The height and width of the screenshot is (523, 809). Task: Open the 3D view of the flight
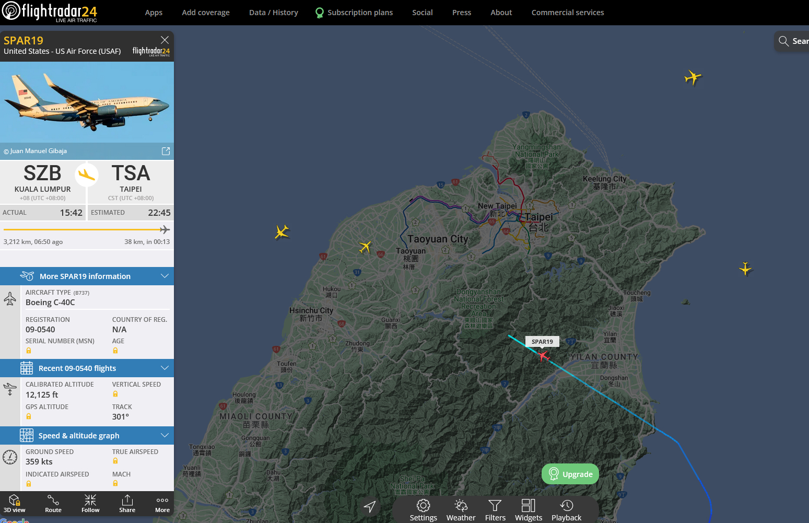coord(15,504)
